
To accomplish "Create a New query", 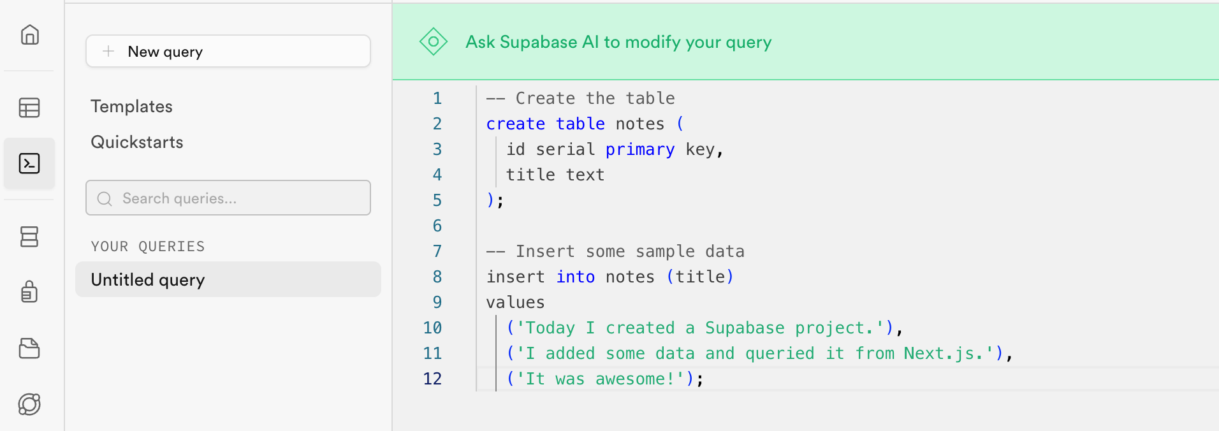I will (x=228, y=51).
